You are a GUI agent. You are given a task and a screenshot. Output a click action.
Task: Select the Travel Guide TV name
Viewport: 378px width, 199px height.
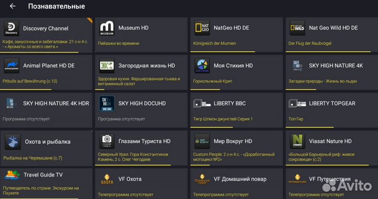(43, 175)
